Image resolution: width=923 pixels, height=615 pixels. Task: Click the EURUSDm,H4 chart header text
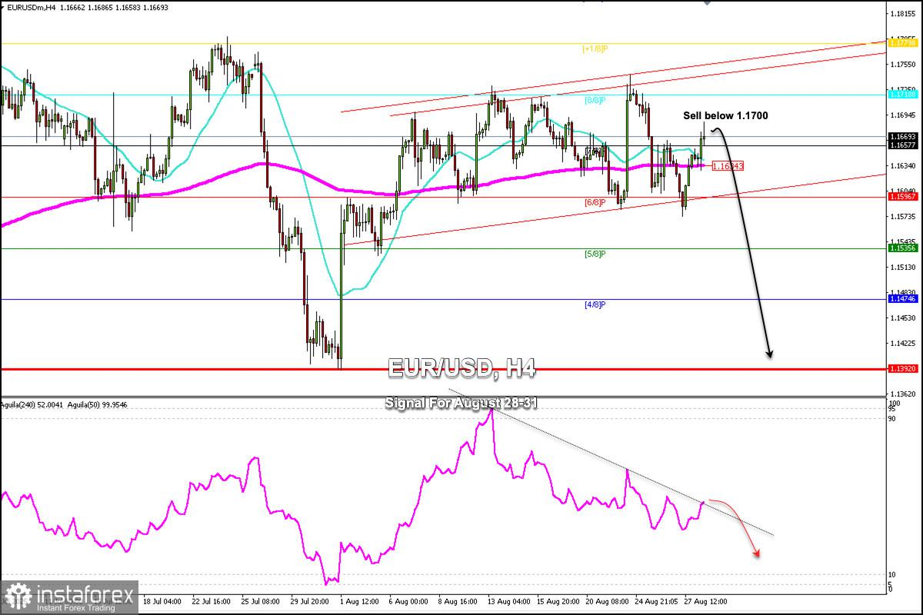click(x=32, y=7)
